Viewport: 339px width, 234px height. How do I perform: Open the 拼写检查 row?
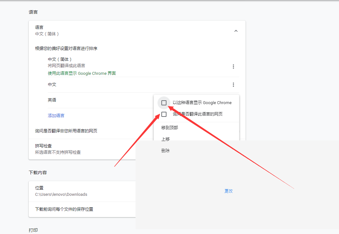pos(82,149)
